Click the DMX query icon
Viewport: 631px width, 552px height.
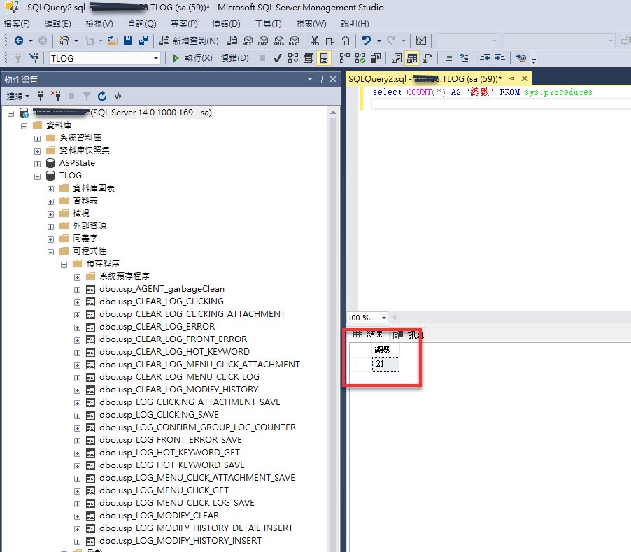pos(263,41)
